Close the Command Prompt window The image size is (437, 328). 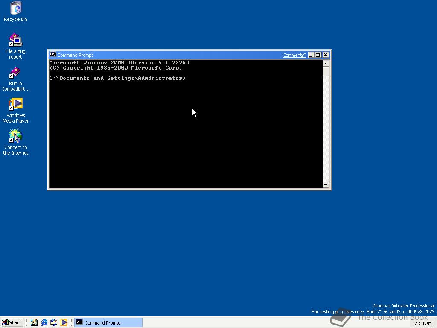pos(326,55)
